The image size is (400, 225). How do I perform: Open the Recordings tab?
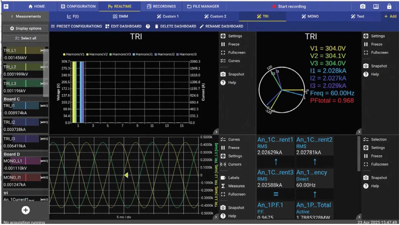pyautogui.click(x=162, y=6)
